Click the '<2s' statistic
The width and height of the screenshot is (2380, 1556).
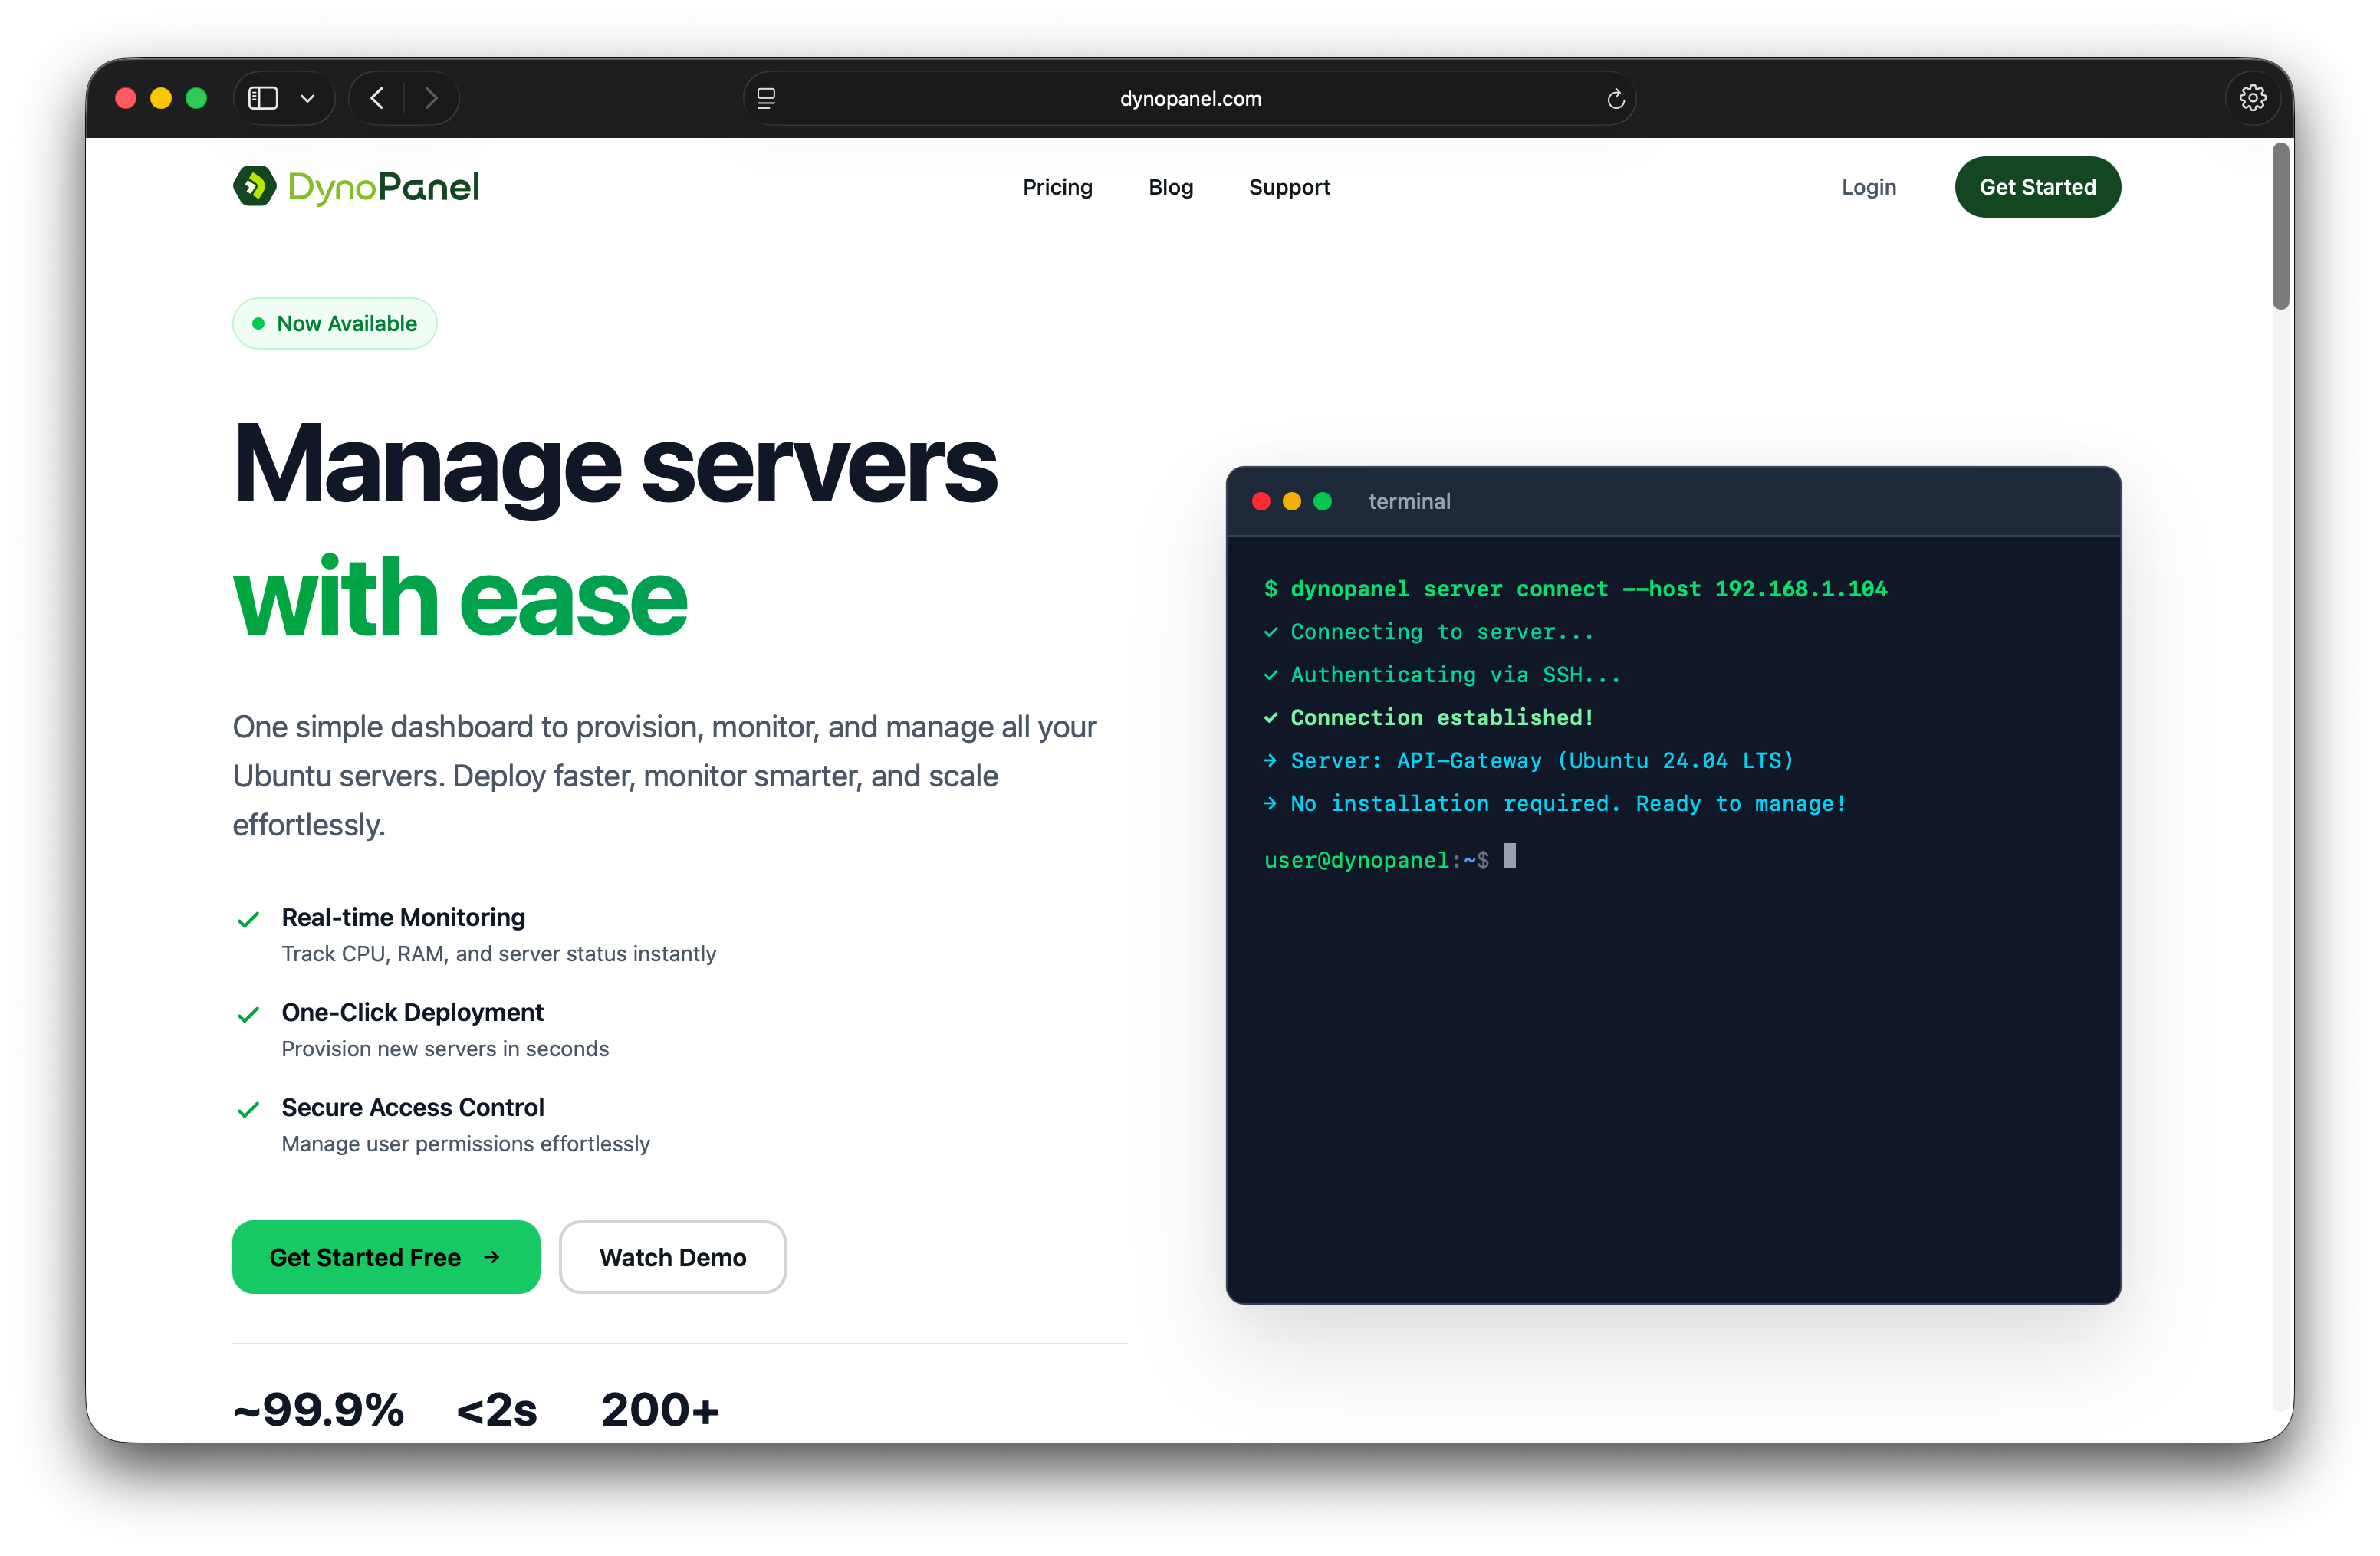pyautogui.click(x=496, y=1409)
